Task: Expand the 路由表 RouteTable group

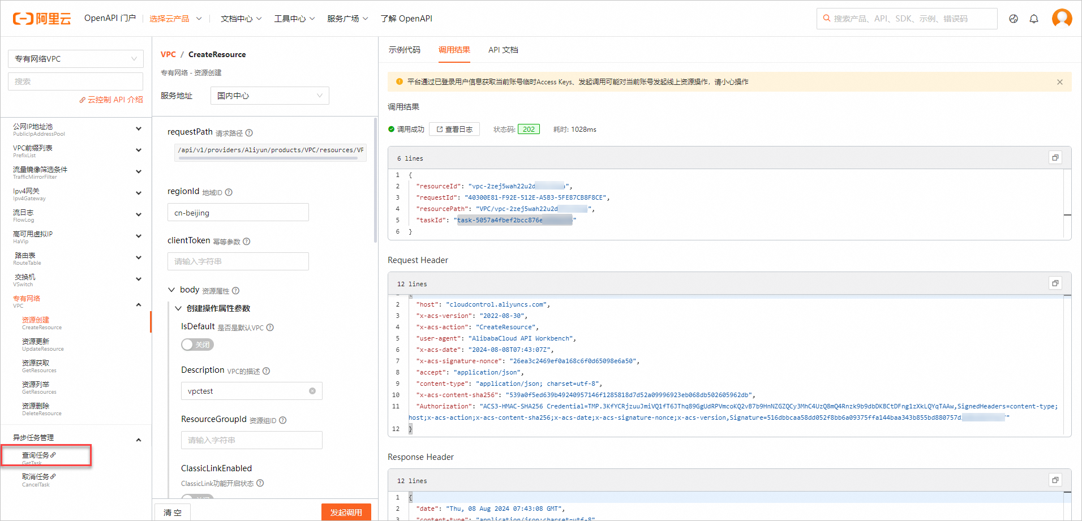Action: (138, 258)
